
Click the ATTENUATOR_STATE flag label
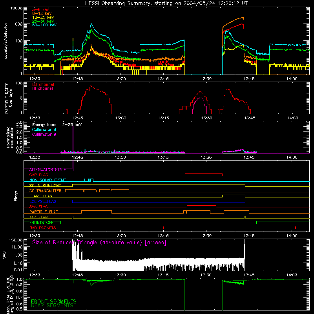coord(47,170)
